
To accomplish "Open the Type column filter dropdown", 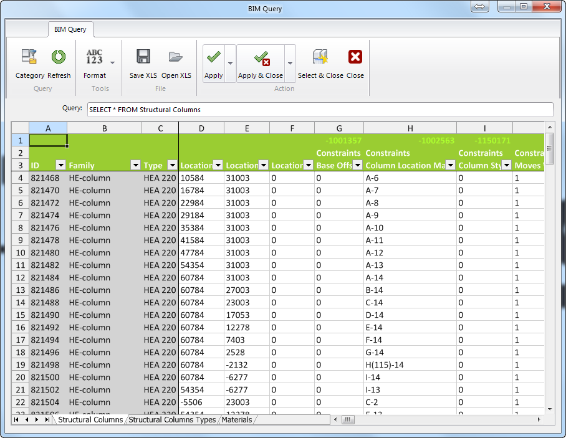I will pyautogui.click(x=173, y=165).
